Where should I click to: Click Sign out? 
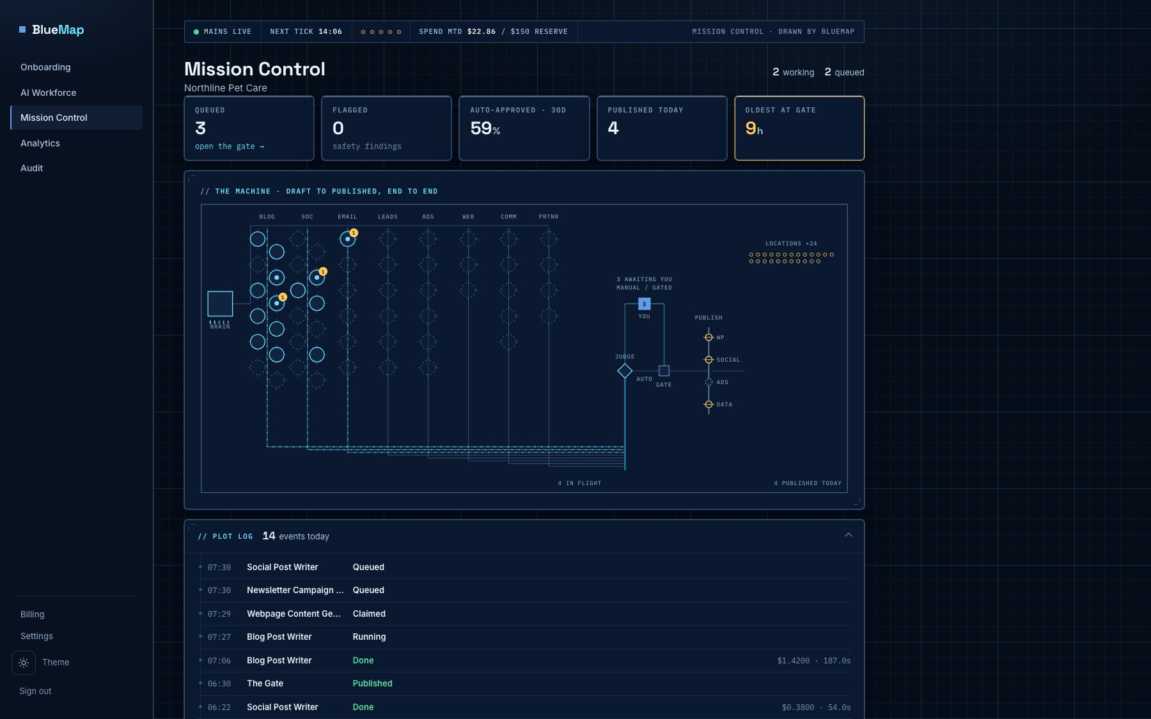coord(35,691)
